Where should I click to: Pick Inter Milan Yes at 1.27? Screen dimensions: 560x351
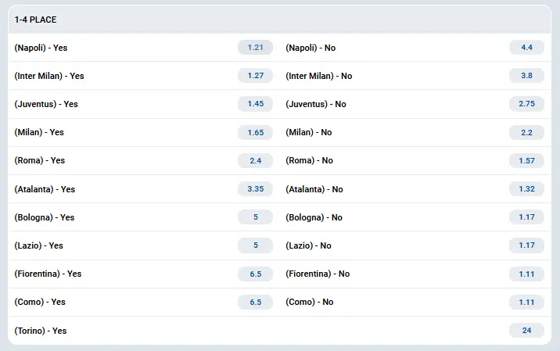pos(255,76)
